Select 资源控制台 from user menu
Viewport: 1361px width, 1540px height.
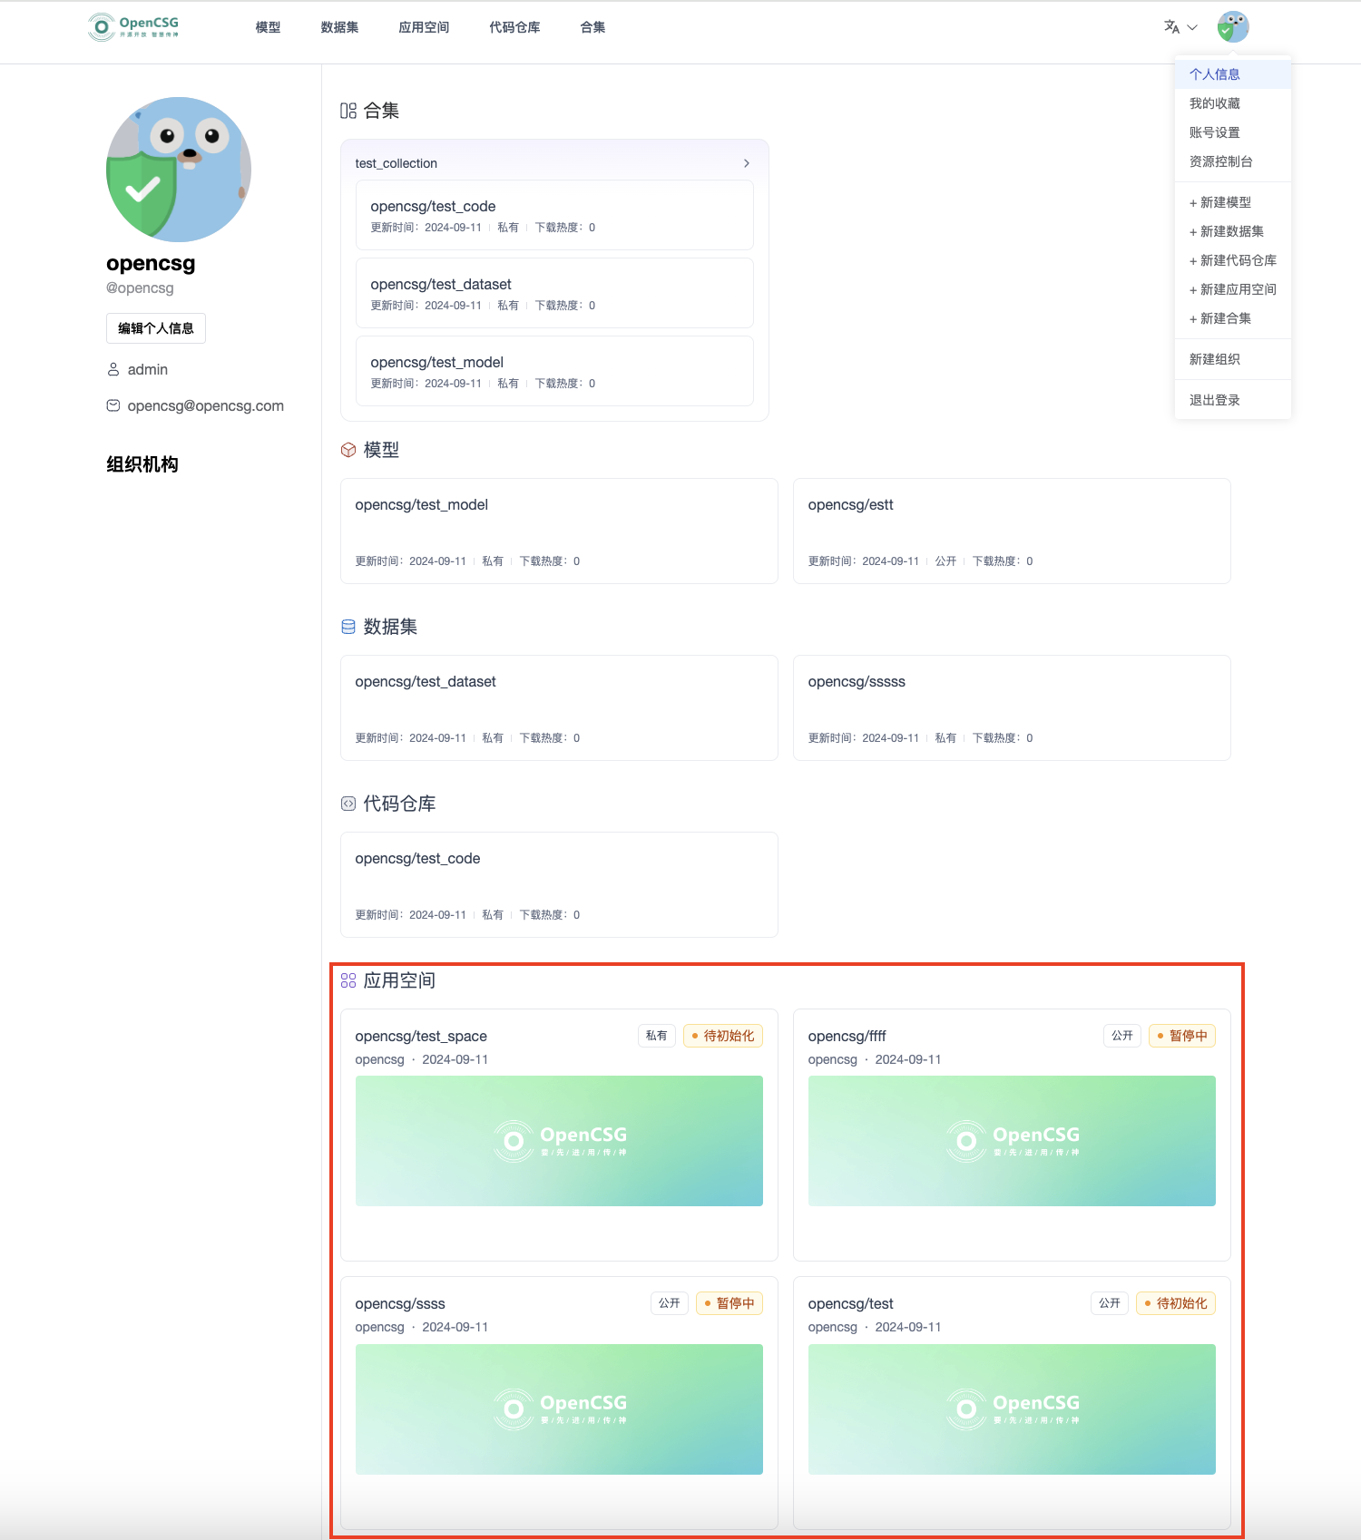click(1220, 161)
